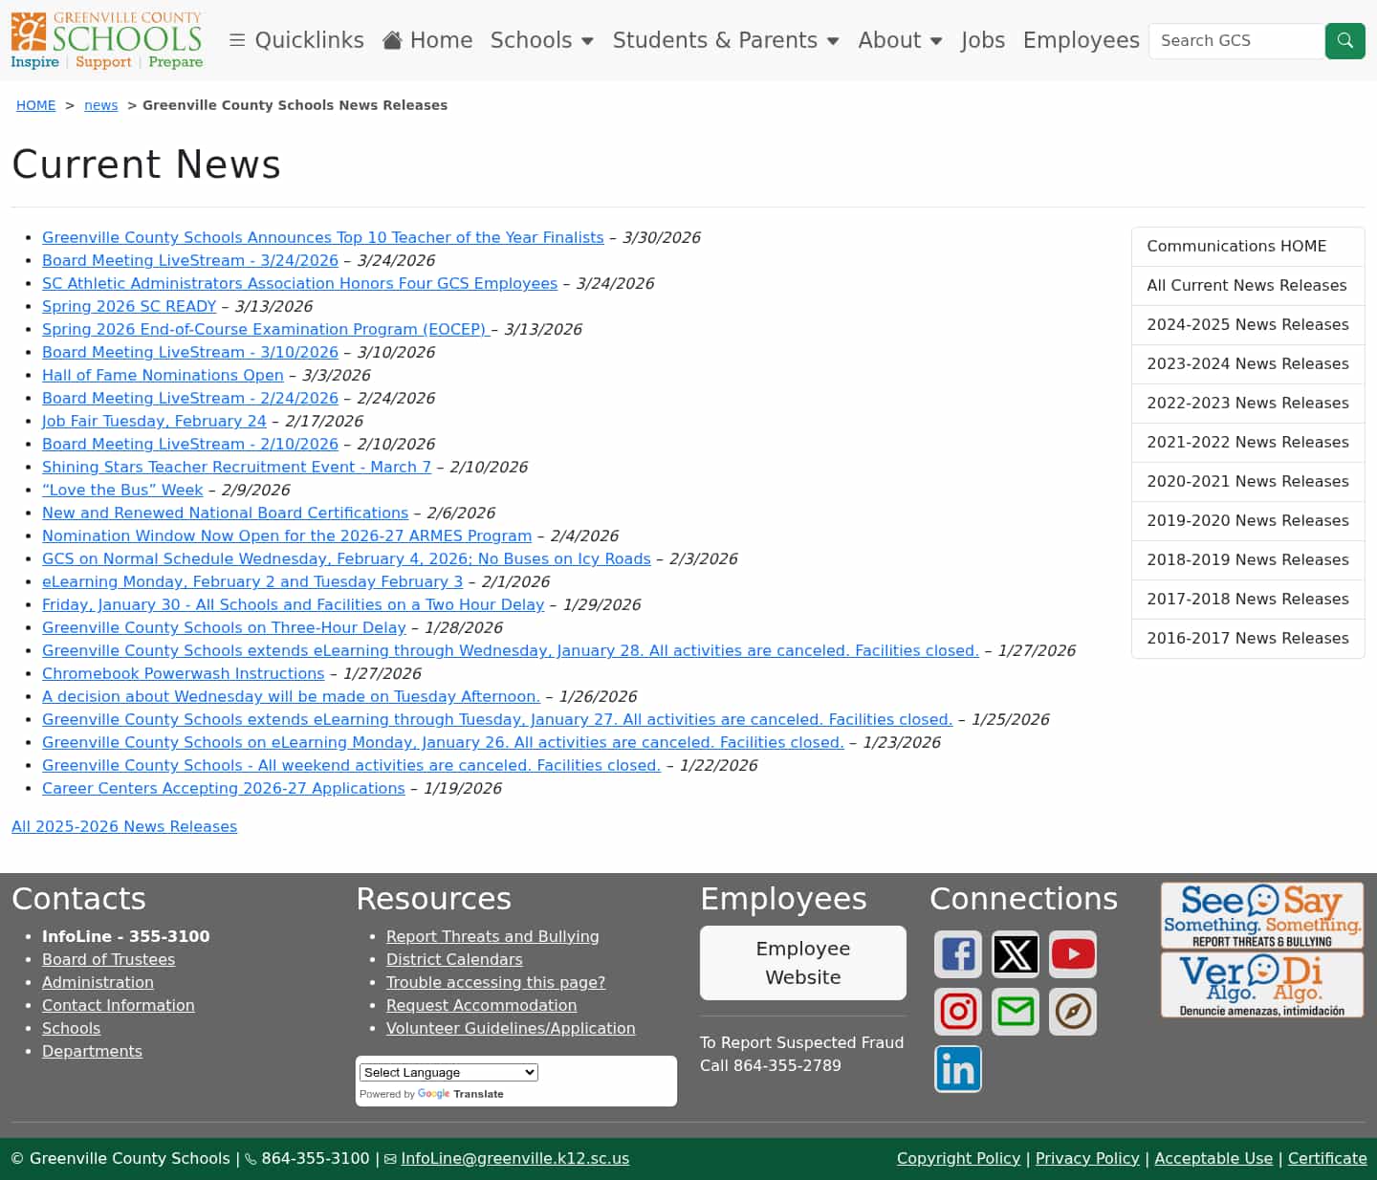Click the email envelope icon
This screenshot has height=1180, width=1377.
(1015, 1011)
